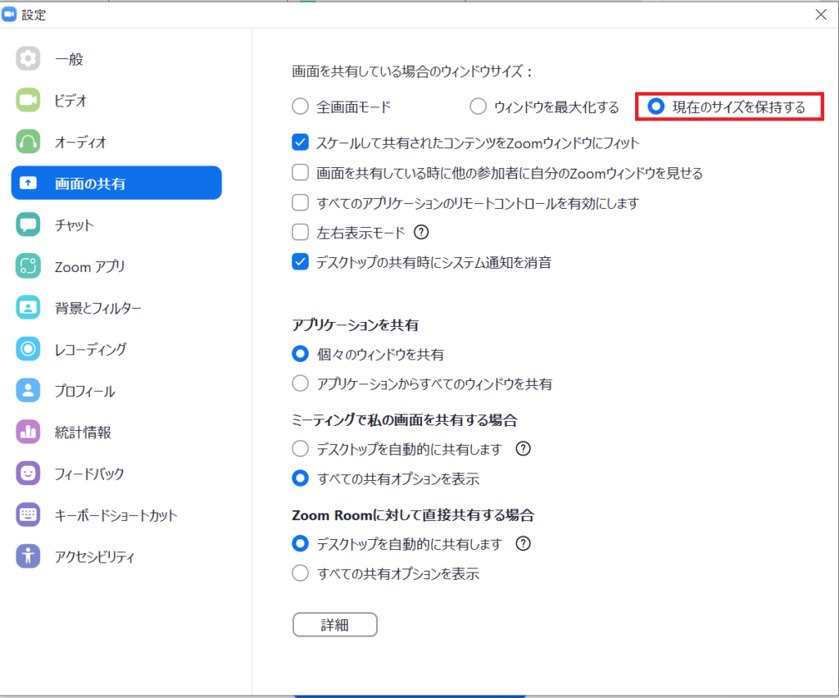Switch to the プロフィール settings tab
Image resolution: width=839 pixels, height=698 pixels.
point(84,392)
